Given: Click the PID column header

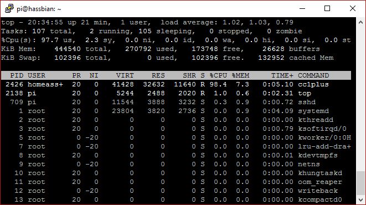Looking at the screenshot, I should tap(17, 75).
